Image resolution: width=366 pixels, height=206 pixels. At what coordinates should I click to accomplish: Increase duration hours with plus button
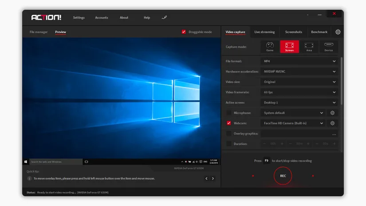point(282,144)
